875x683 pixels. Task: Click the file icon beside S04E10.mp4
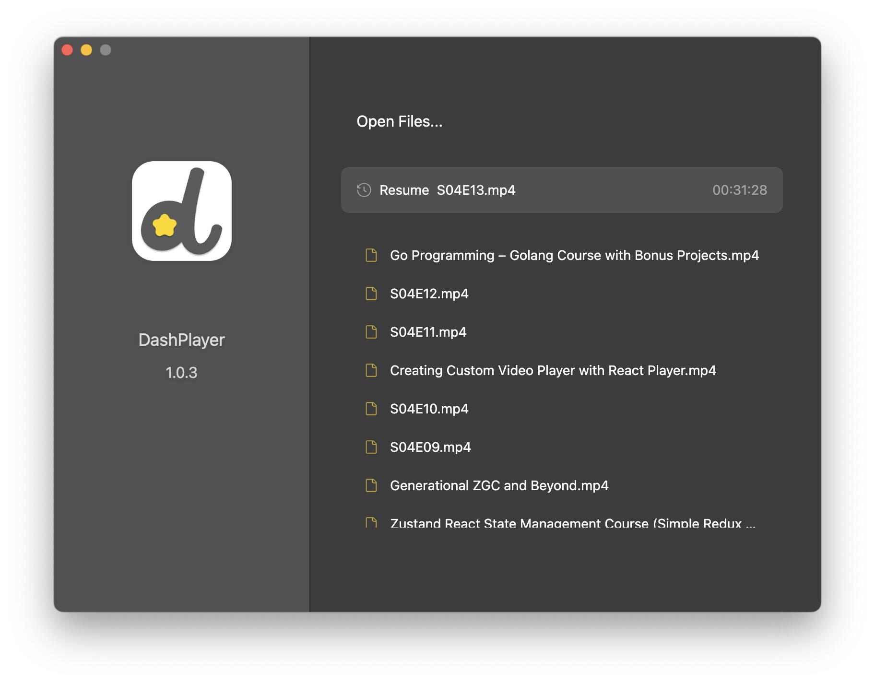(370, 409)
